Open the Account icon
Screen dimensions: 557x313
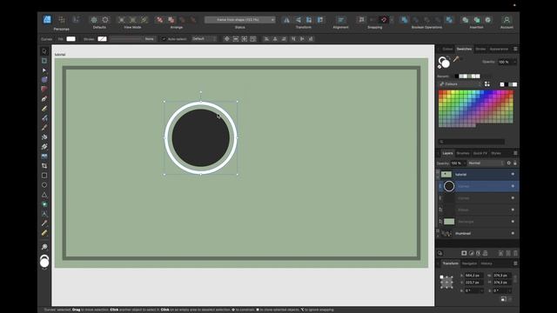(x=507, y=20)
